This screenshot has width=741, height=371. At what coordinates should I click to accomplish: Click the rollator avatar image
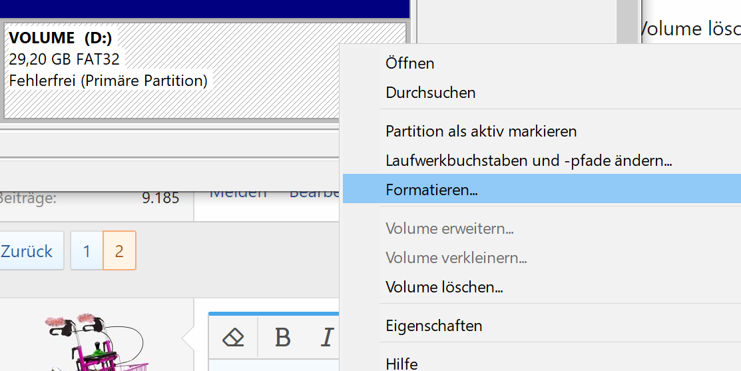click(95, 341)
